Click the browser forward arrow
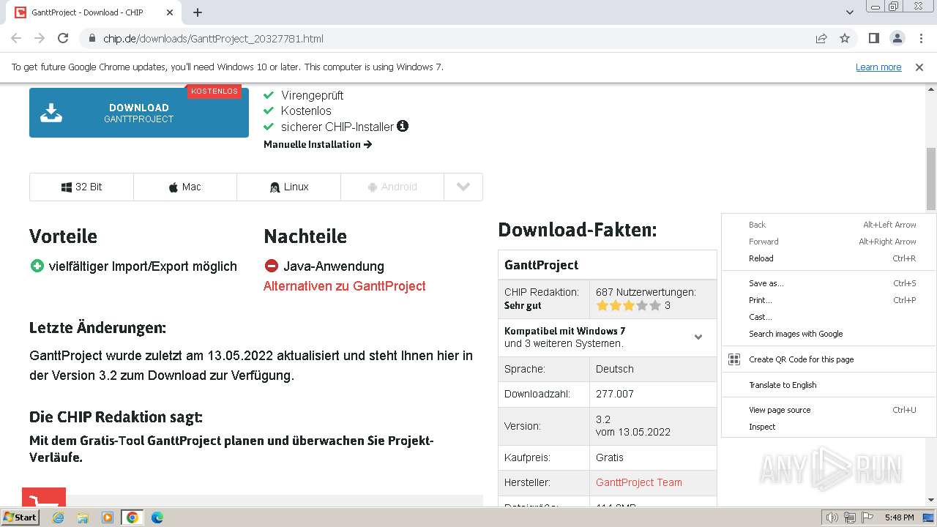The image size is (937, 527). pos(40,38)
